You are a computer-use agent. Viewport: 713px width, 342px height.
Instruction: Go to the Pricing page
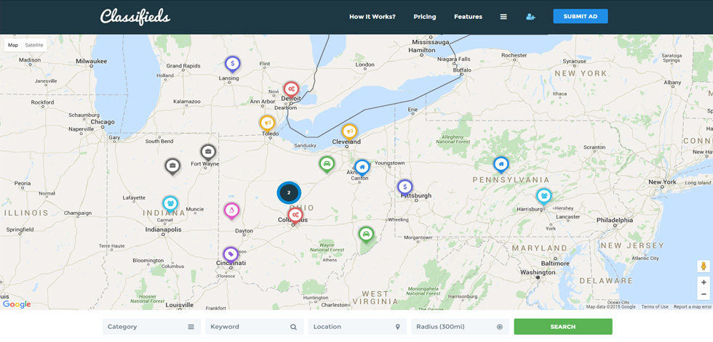[x=425, y=17]
